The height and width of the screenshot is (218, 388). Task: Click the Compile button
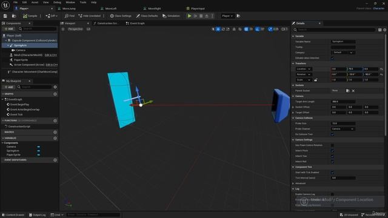pos(30,16)
